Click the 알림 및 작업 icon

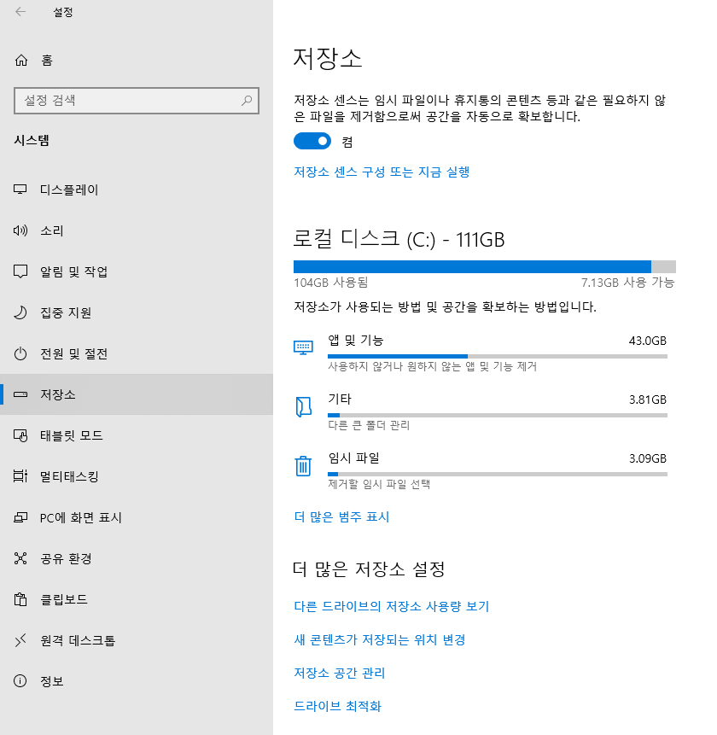click(x=20, y=271)
